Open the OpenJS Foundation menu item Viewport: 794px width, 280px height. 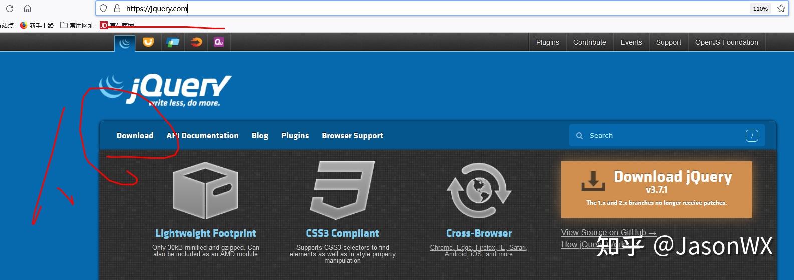coord(727,42)
